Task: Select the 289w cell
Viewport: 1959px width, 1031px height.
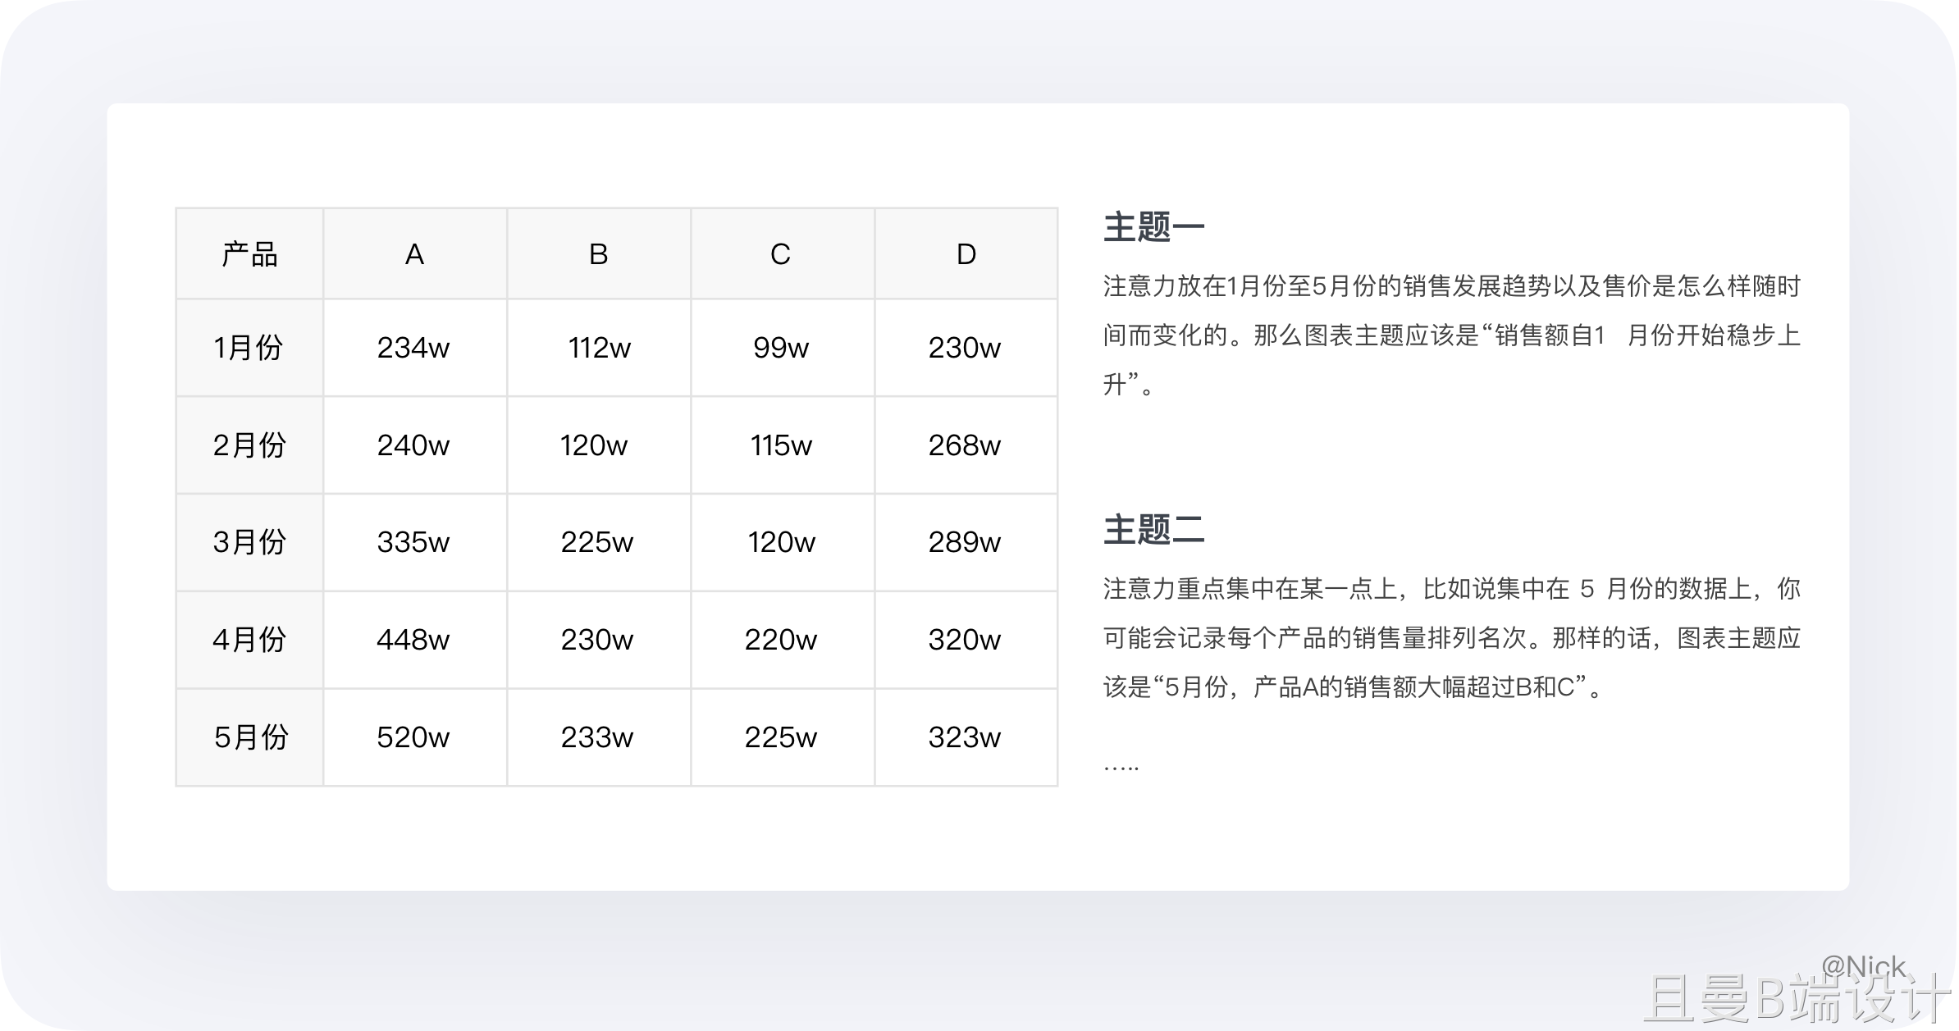Action: (x=966, y=542)
